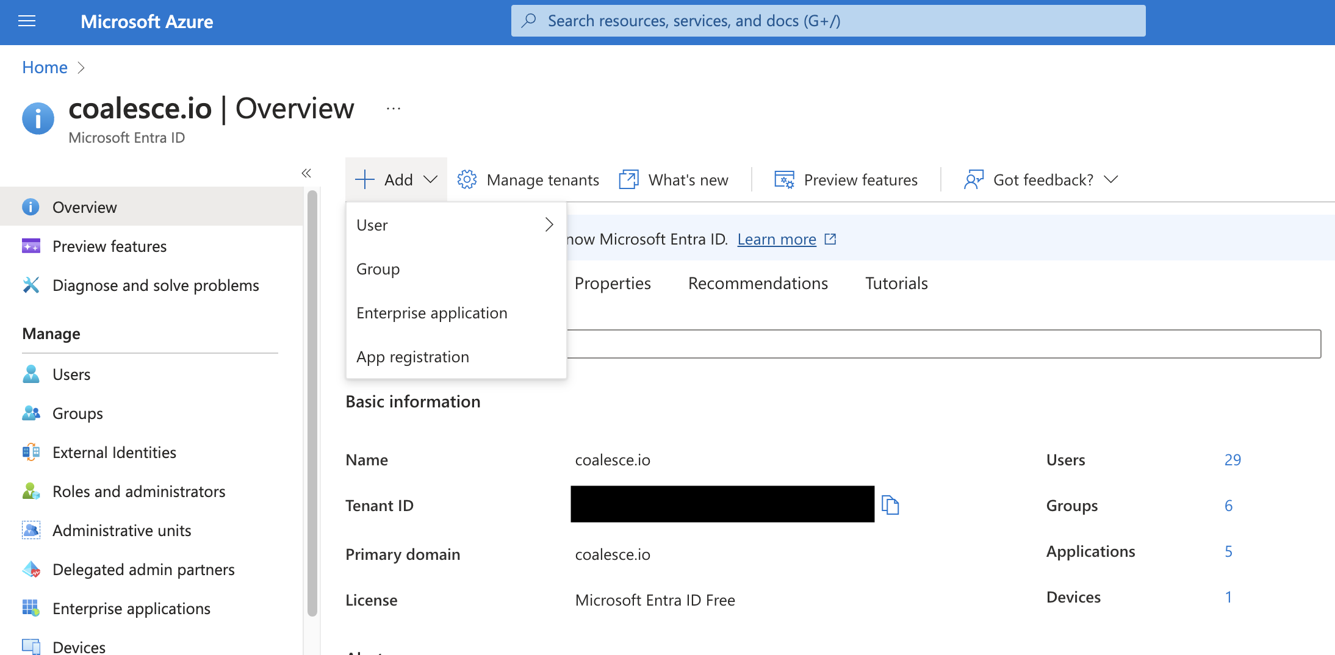Screen dimensions: 1335x655
Task: Click the Diagnose and solve problems icon
Action: point(31,285)
